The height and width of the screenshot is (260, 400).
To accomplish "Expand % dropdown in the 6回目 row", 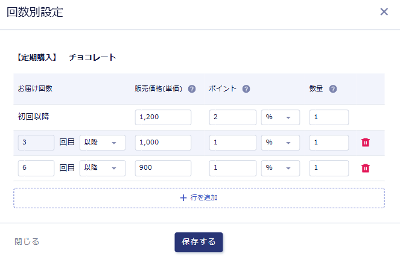I will click(x=280, y=168).
